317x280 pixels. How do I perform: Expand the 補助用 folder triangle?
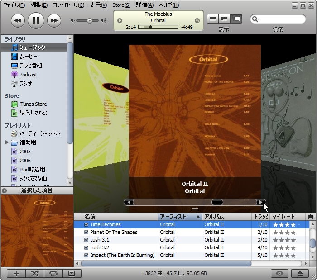(x=7, y=142)
